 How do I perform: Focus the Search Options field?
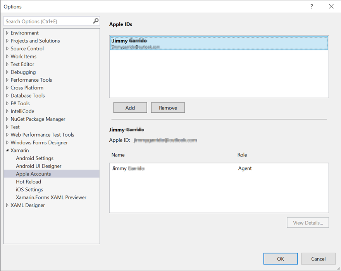click(x=52, y=21)
